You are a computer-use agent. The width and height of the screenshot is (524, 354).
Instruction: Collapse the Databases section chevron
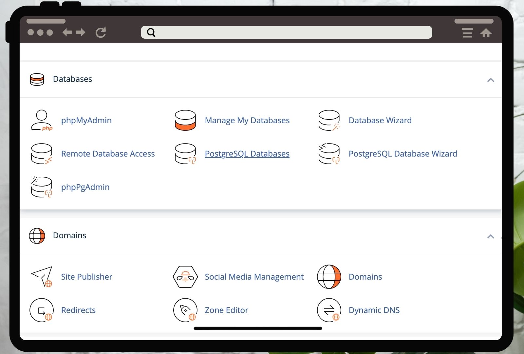click(x=491, y=80)
